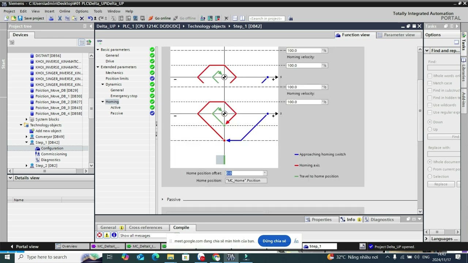
Task: Click TIA V17 taskbar icon
Action: [231, 257]
